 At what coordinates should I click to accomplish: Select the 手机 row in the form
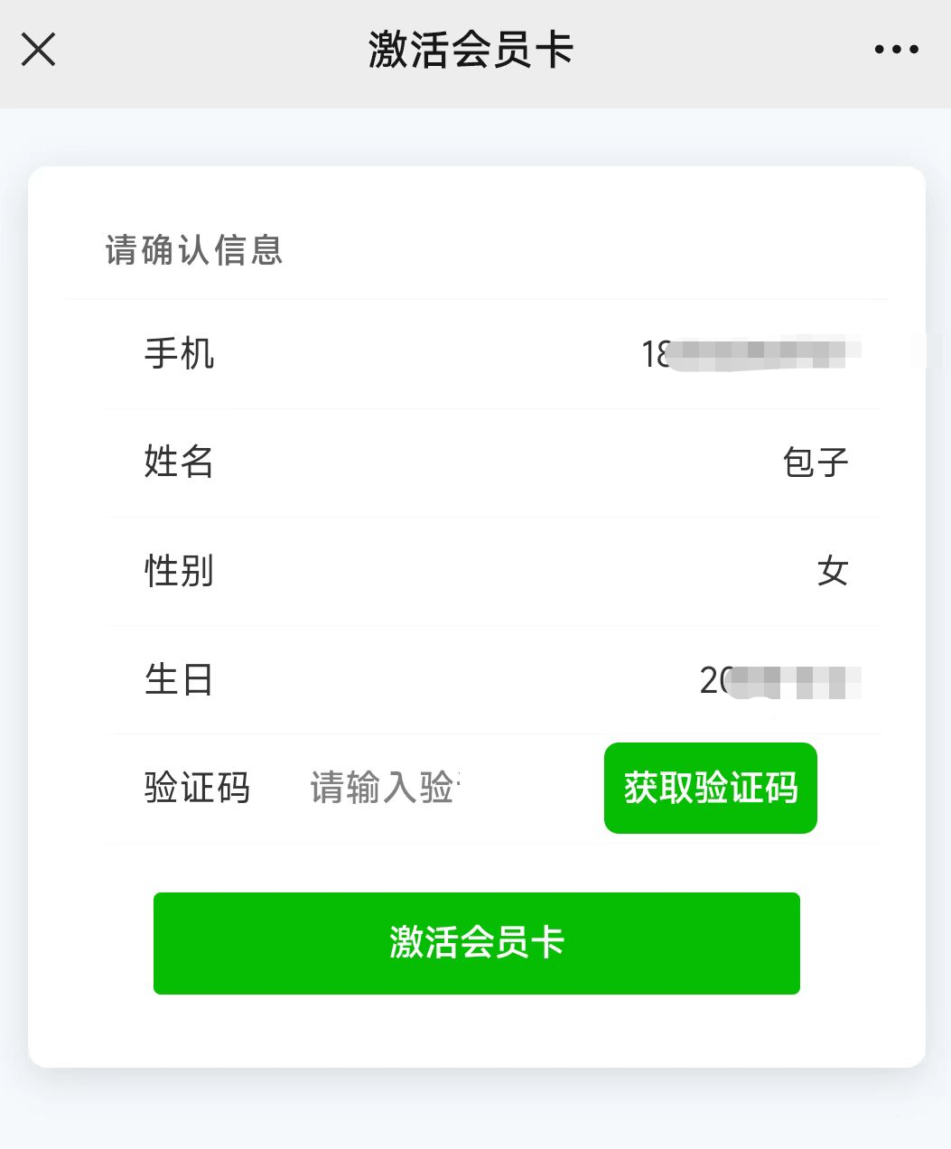pyautogui.click(x=491, y=354)
